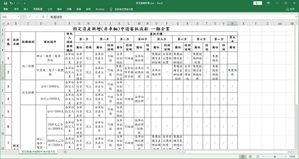
Task: Click the 採購類別 header cell
Action: [28, 42]
